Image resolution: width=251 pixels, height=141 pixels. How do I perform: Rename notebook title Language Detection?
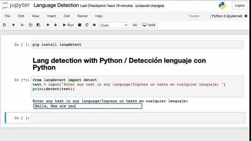coord(56,5)
